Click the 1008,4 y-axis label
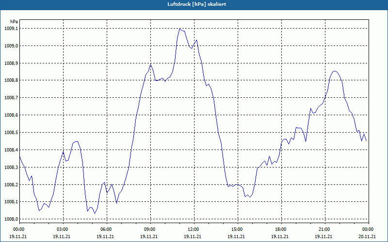The height and width of the screenshot is (242, 388). [11, 150]
